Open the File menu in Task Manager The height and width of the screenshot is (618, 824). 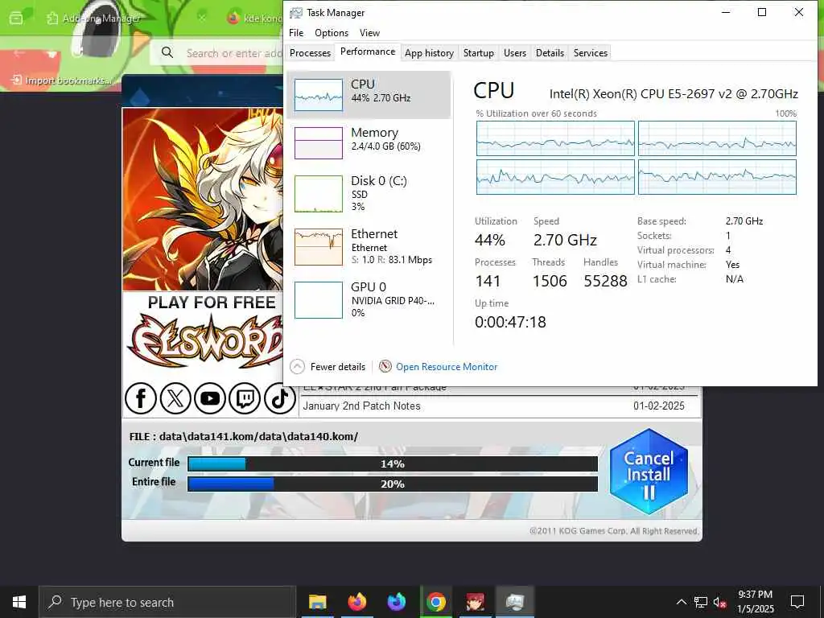coord(296,32)
